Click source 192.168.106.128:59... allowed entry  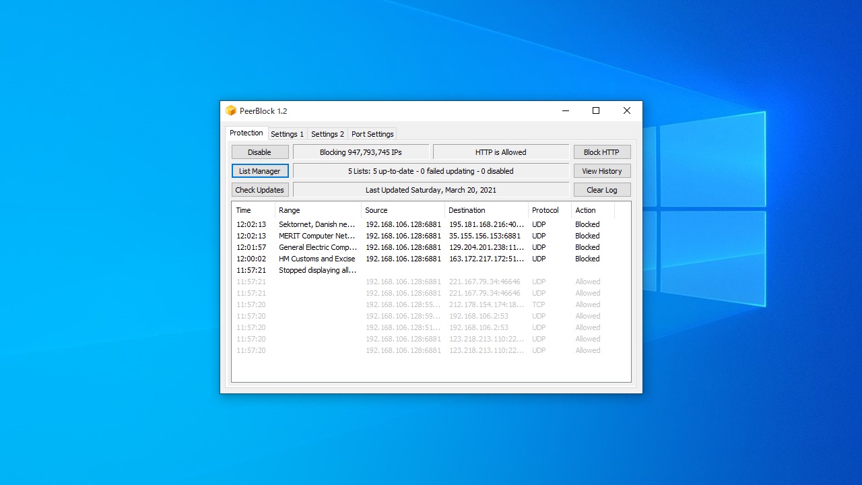tap(403, 316)
